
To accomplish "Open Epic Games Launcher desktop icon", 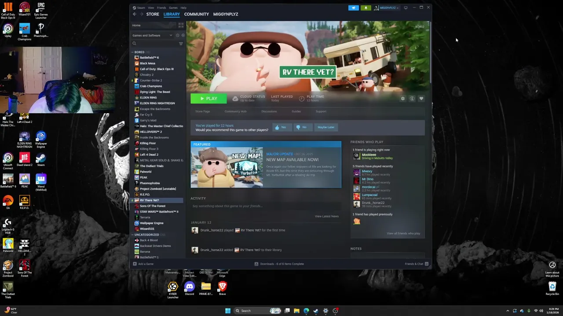I will coord(41,11).
